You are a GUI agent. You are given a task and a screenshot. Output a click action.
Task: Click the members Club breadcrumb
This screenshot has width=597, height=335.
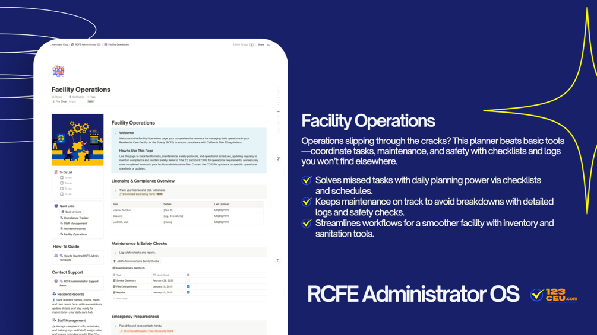tap(60, 44)
